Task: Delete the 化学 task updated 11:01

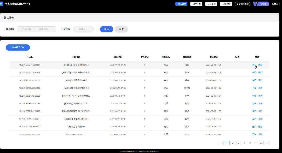Action: [260, 96]
